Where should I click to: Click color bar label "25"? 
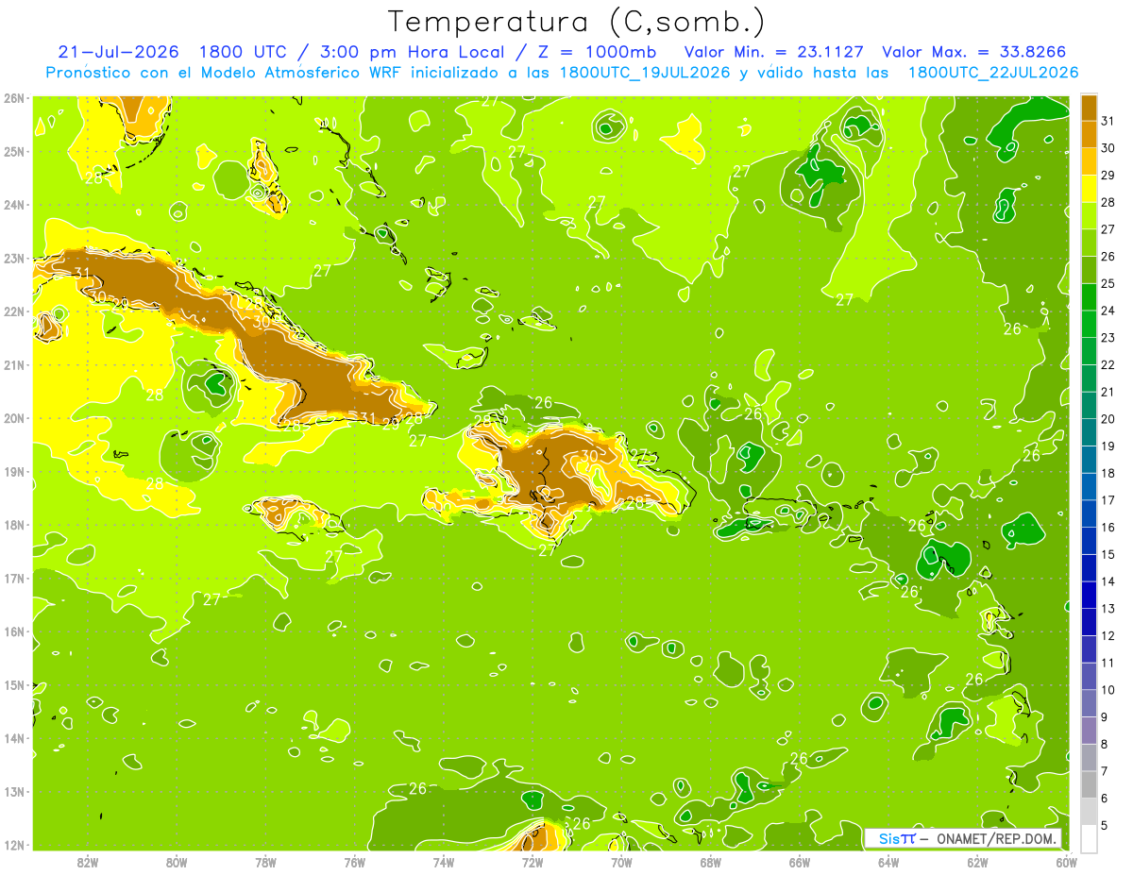1108,283
